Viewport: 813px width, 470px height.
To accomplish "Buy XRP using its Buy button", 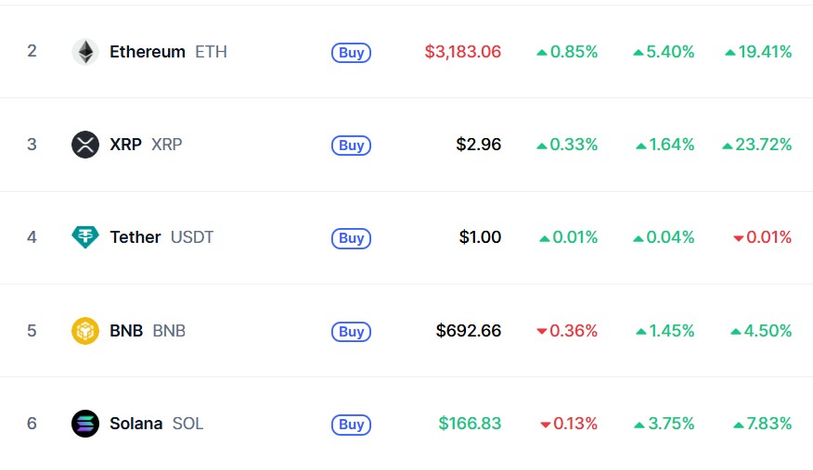I will tap(351, 145).
